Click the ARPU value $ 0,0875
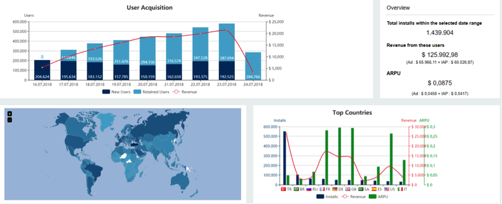The height and width of the screenshot is (204, 502). pos(440,83)
